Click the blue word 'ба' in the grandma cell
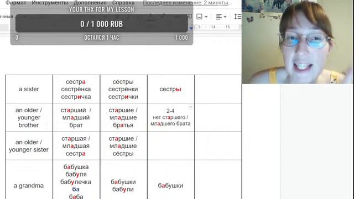 (x=76, y=189)
